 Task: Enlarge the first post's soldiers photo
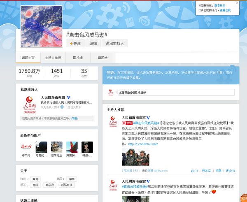pos(135,157)
